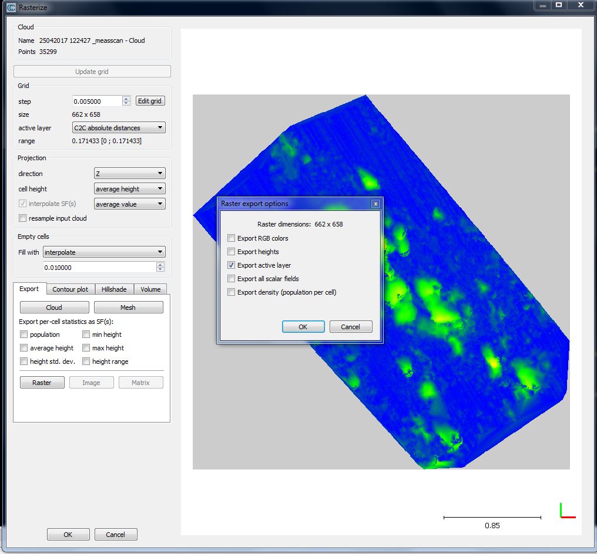Viewport: 597px width, 554px height.
Task: Switch to the Contour plot tab
Action: coord(70,289)
